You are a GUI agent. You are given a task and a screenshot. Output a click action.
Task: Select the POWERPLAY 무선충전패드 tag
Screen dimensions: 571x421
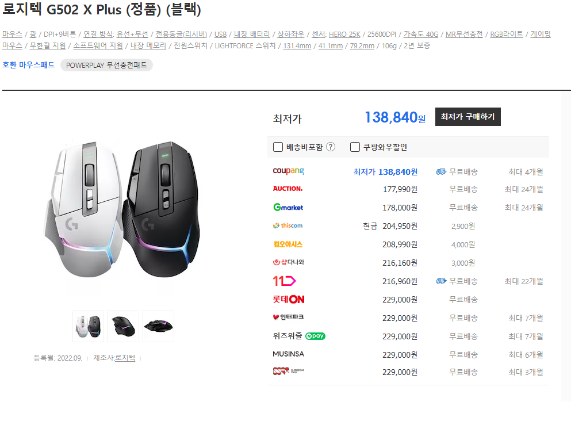[x=106, y=65]
